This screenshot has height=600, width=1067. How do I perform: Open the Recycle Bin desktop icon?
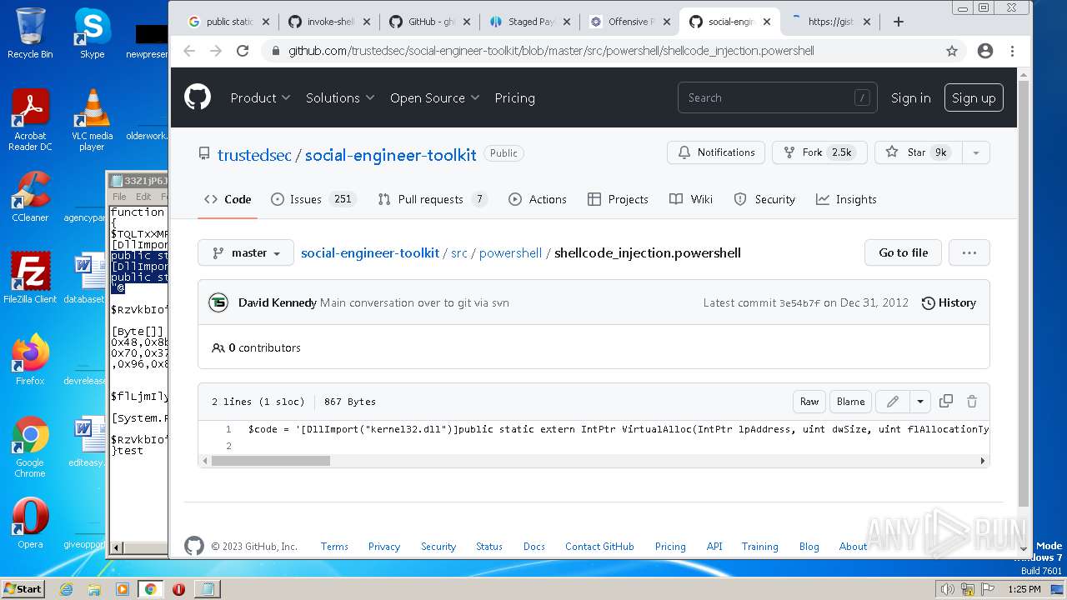(x=30, y=33)
